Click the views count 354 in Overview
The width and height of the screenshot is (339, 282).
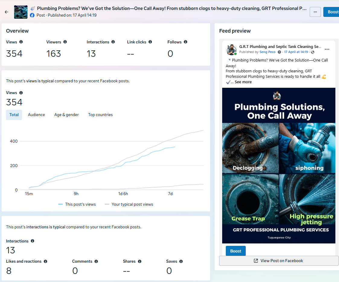pyautogui.click(x=14, y=54)
